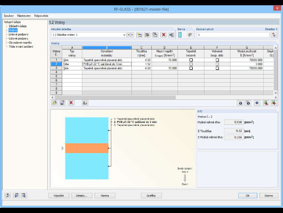Click the second info icon below the table
Image resolution: width=283 pixels, height=213 pixels.
pyautogui.click(x=248, y=103)
